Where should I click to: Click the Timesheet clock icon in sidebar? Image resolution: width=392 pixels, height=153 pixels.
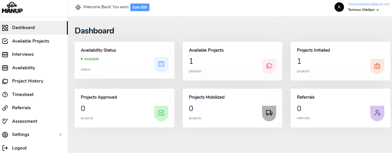pos(5,95)
